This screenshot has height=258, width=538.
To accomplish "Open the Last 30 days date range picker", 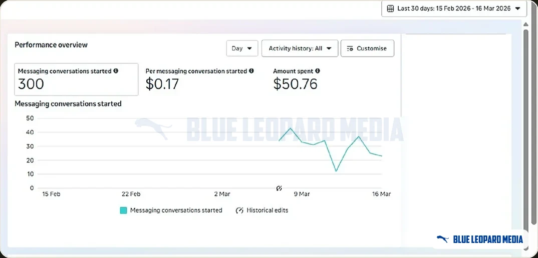I will [454, 8].
